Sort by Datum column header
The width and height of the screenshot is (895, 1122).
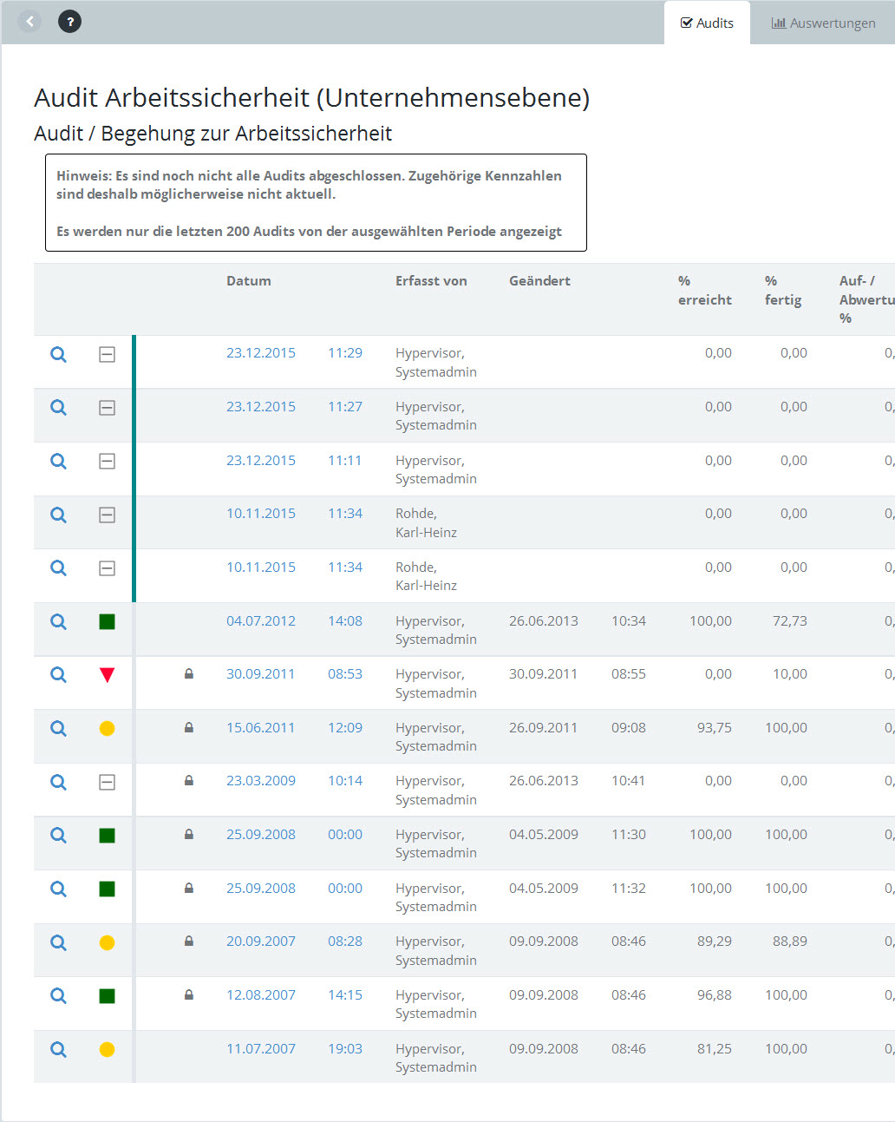(x=248, y=281)
